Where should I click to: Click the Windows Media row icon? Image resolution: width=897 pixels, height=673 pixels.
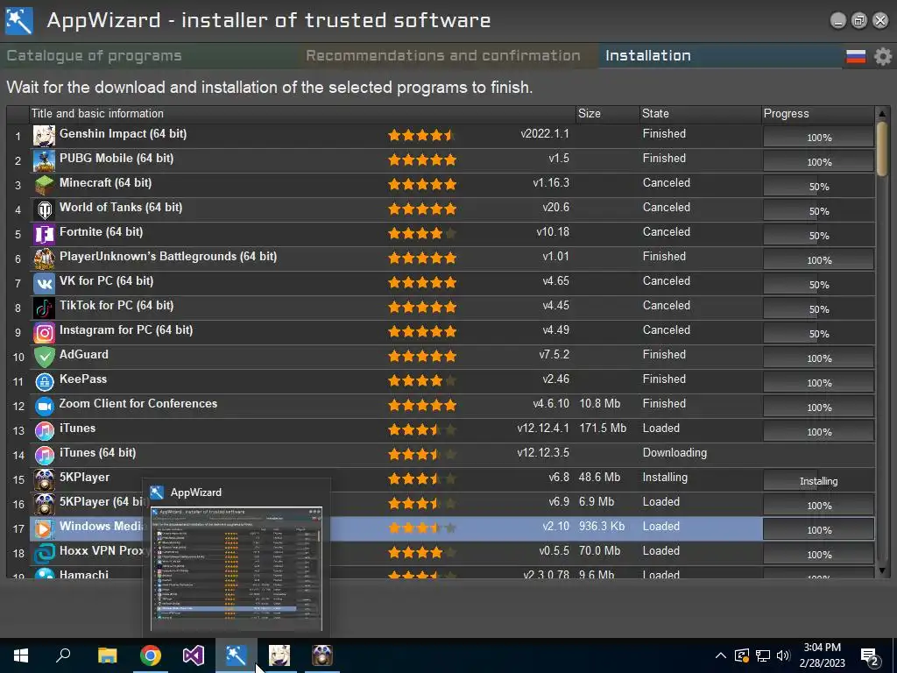pos(44,529)
